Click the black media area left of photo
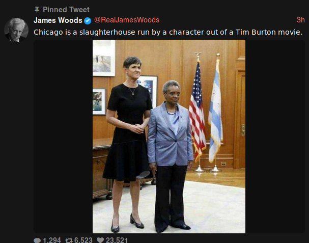Viewport: 309px width, 243px height. 63,137
